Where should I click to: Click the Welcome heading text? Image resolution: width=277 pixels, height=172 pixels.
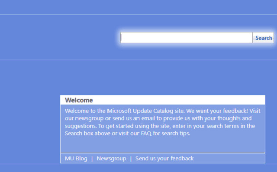point(79,100)
